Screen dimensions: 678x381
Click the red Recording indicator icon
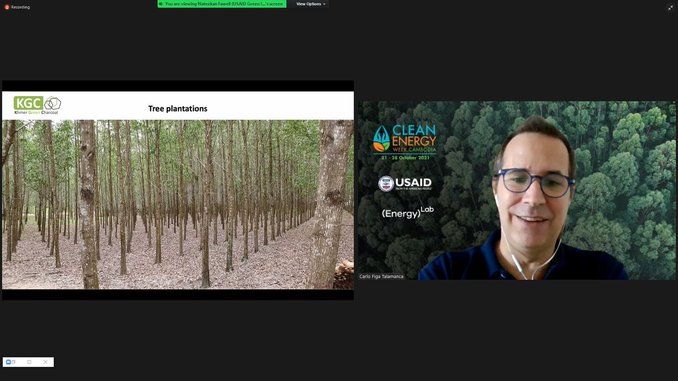[x=7, y=7]
